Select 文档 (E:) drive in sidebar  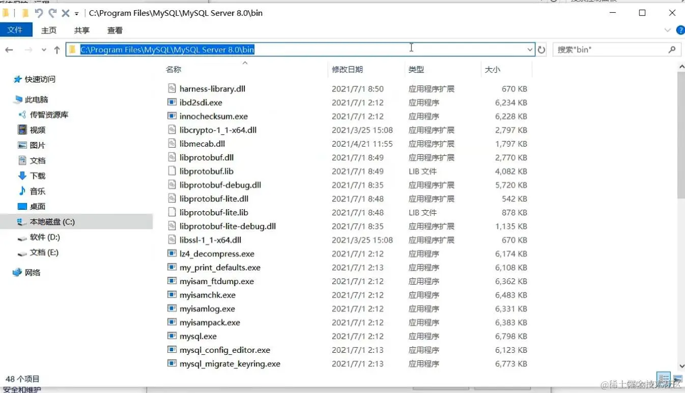44,252
